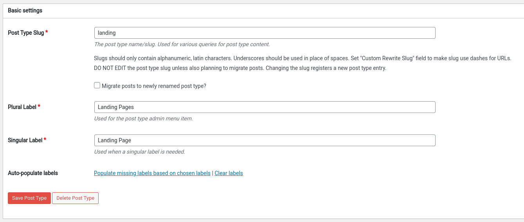This screenshot has width=524, height=222.
Task: Click the "Plural Label" field label
Action: coord(22,107)
